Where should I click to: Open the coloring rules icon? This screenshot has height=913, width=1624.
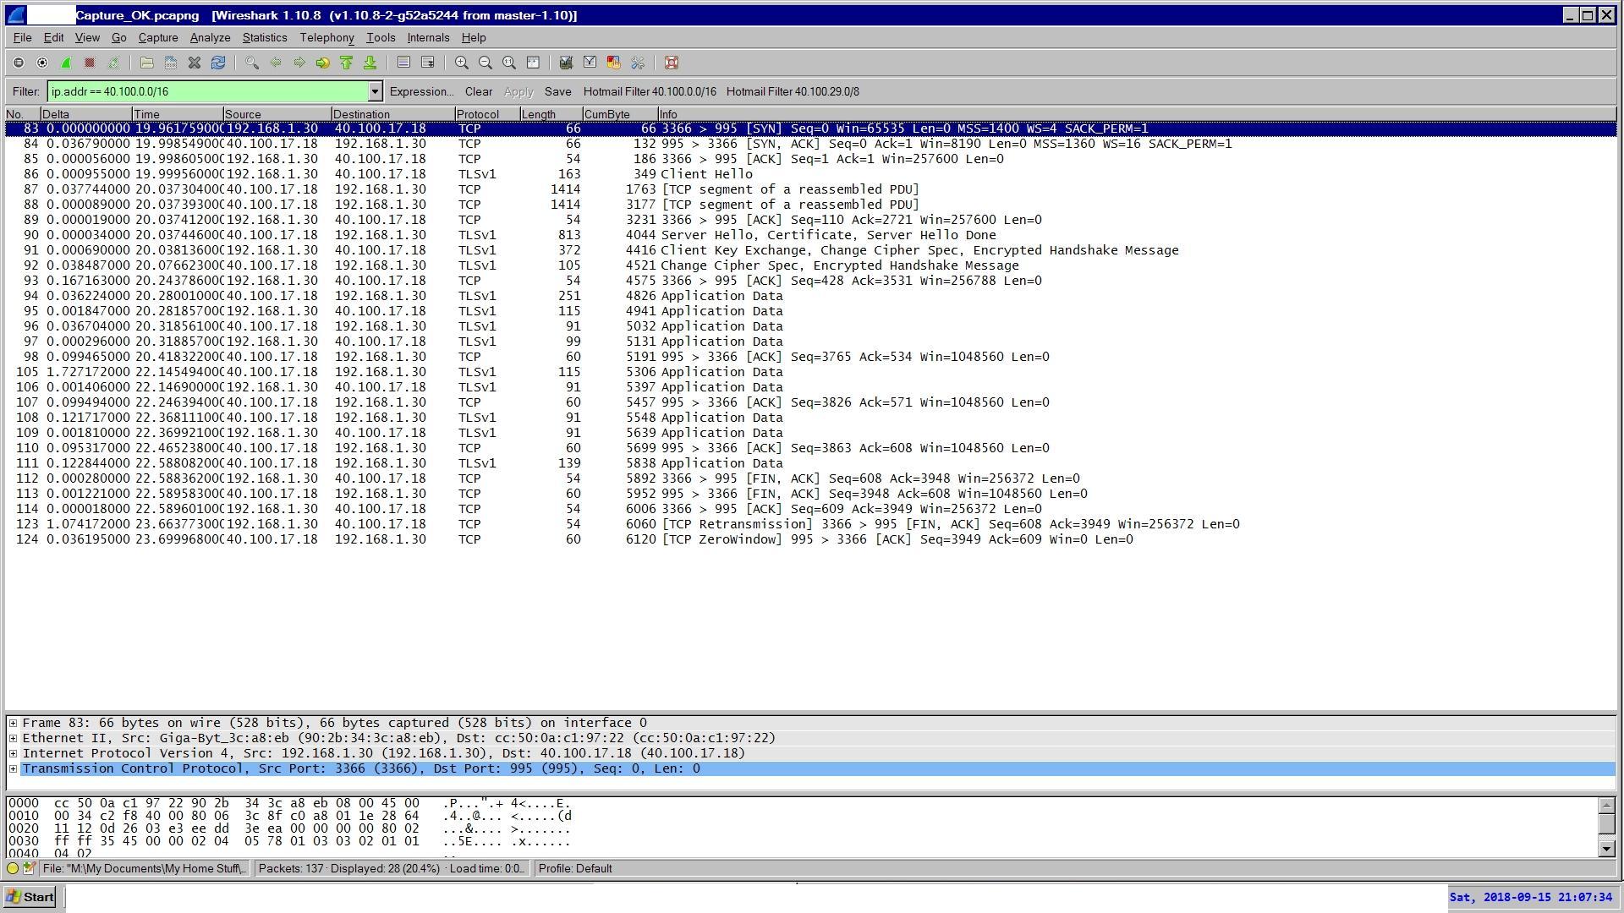coord(614,63)
